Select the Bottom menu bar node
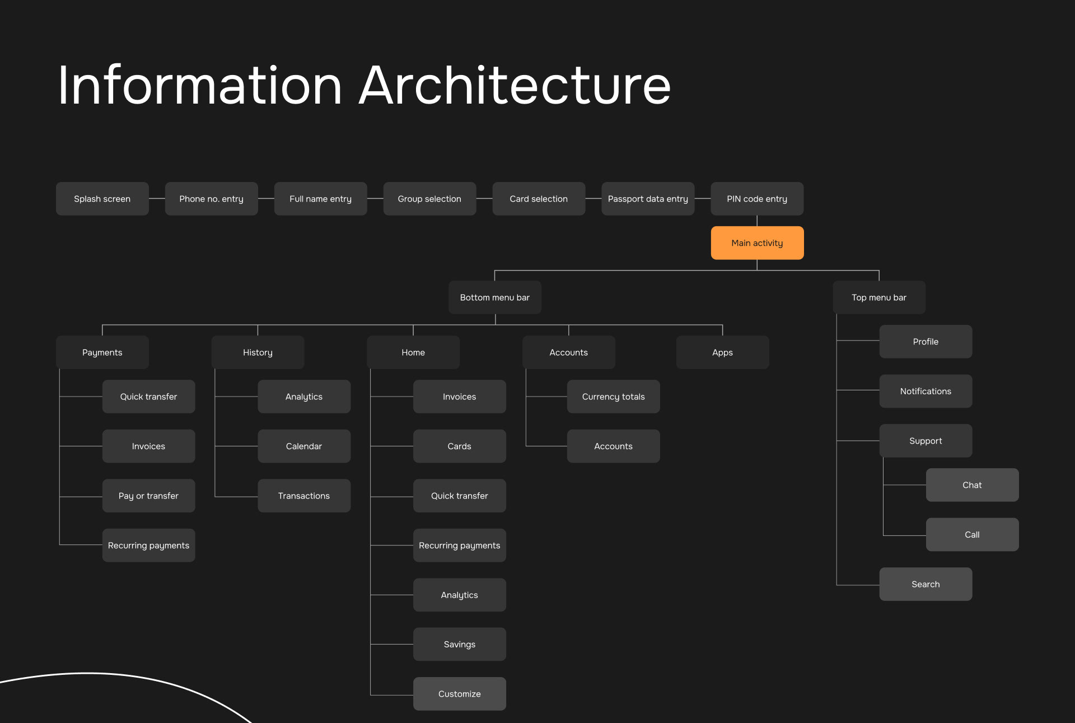The width and height of the screenshot is (1075, 723). click(x=494, y=297)
